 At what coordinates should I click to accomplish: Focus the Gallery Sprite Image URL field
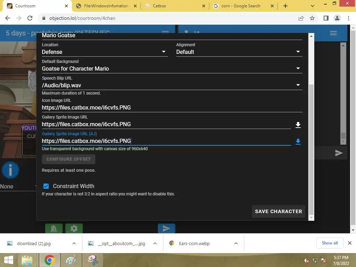point(166,124)
